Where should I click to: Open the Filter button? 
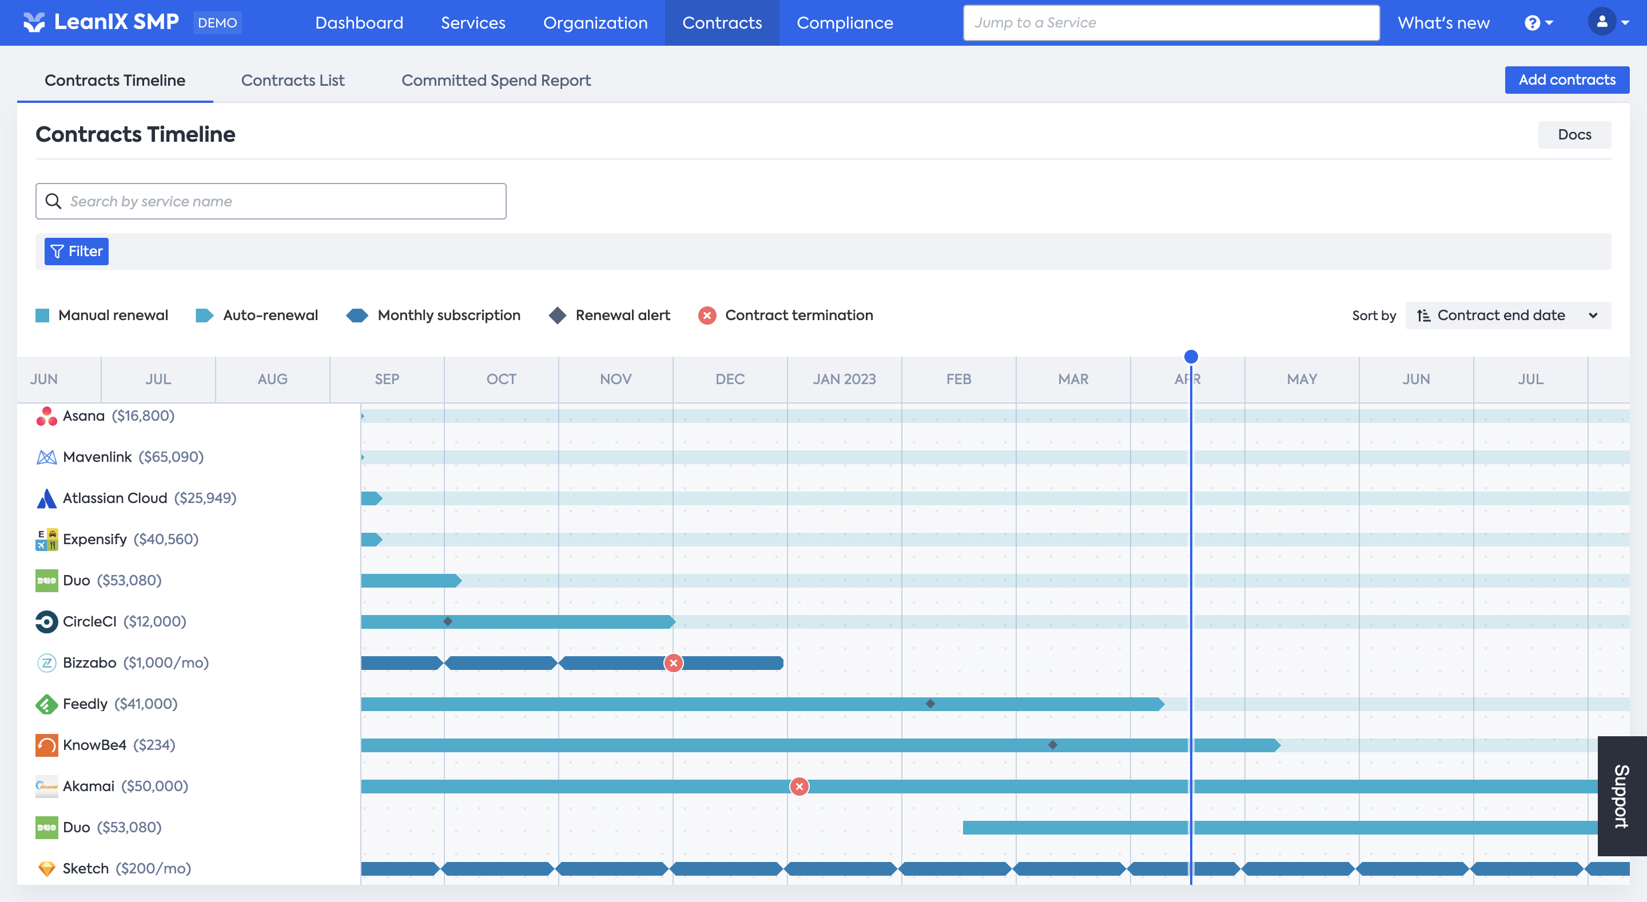point(76,252)
